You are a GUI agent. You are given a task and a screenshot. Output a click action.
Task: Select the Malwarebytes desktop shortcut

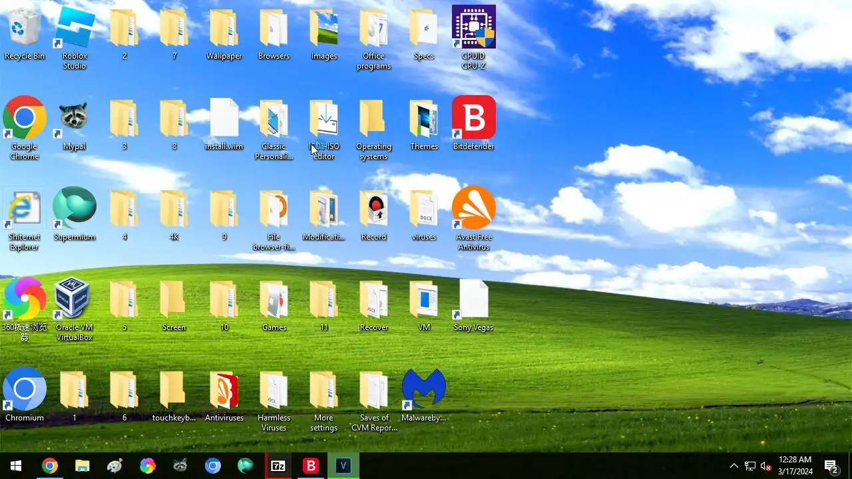pos(424,395)
